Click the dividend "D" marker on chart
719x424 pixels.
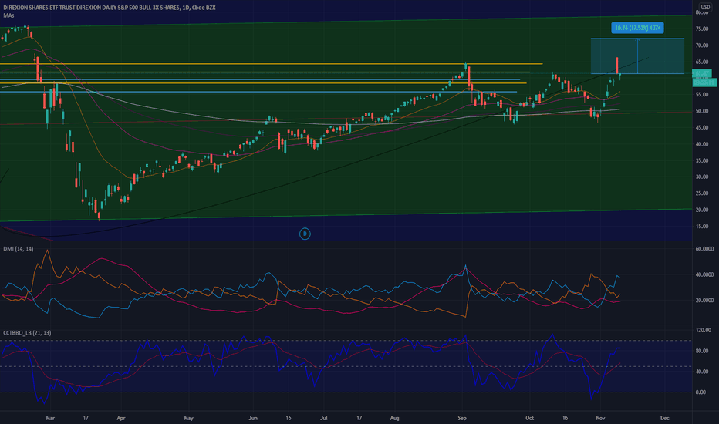point(305,234)
